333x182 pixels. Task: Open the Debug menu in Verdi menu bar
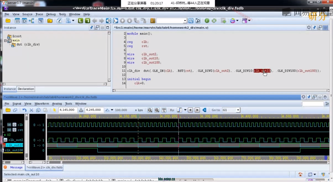[x=51, y=14]
